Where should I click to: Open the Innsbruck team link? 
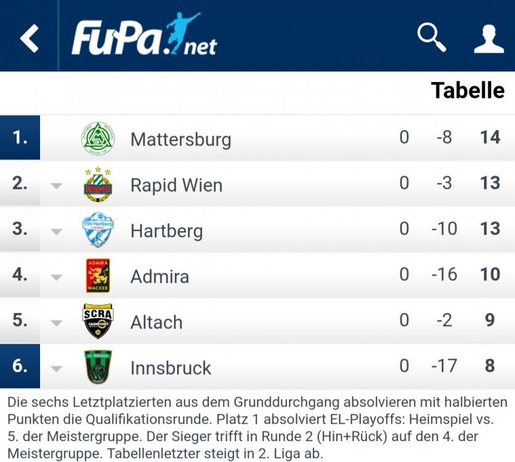(x=171, y=368)
